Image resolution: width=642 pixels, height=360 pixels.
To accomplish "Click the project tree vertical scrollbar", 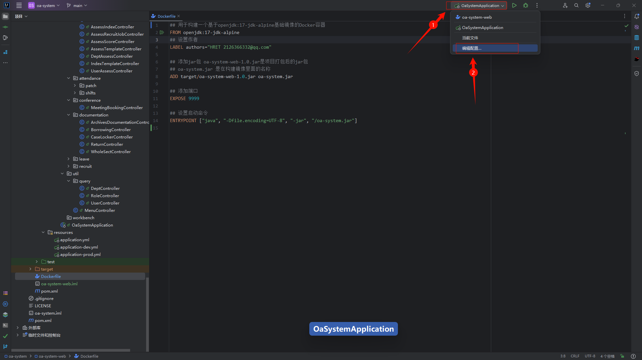I will coord(147,314).
